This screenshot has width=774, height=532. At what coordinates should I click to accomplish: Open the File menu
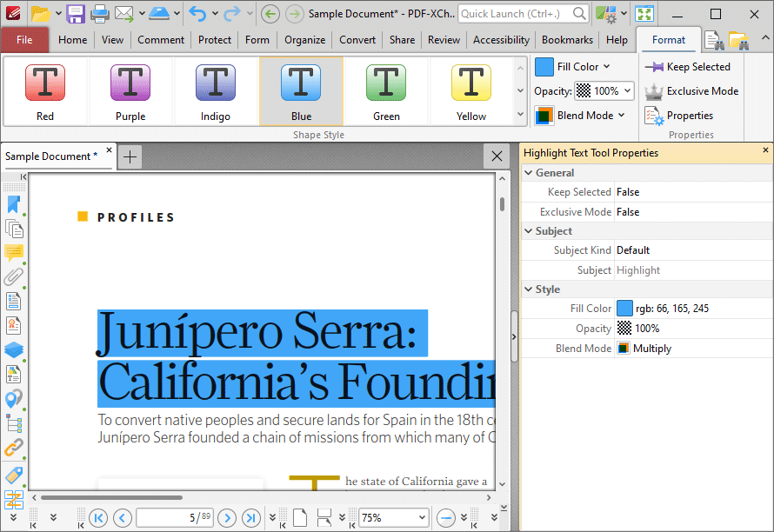pyautogui.click(x=24, y=40)
